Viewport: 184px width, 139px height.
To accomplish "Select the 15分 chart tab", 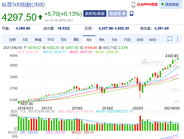I will tap(127, 40).
